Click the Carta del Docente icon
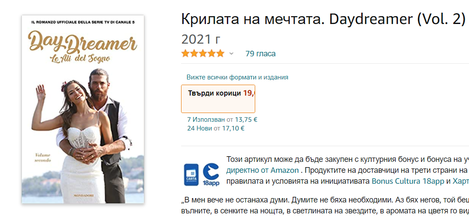469x216 pixels. (191, 175)
